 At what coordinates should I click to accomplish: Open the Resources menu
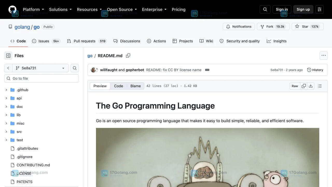tap(89, 9)
